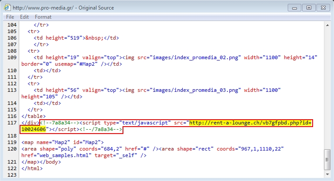Click line number 116
Screen dimensions: 334x181
pyautogui.click(x=12, y=117)
